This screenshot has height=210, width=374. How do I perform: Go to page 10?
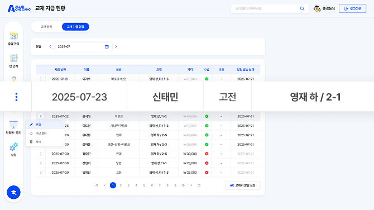pyautogui.click(x=183, y=185)
